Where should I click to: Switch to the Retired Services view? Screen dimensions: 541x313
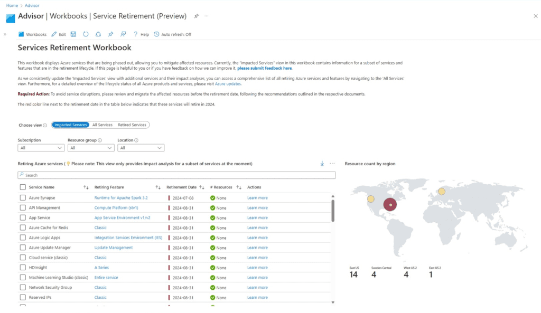(x=132, y=125)
